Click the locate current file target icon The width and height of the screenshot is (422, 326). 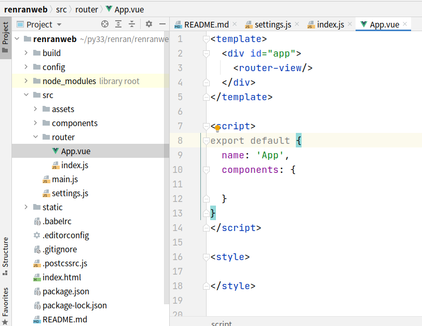(105, 24)
